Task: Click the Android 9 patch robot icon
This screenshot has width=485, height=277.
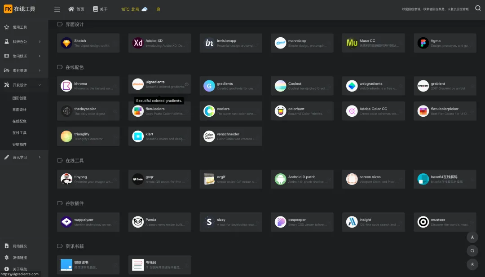Action: pyautogui.click(x=281, y=179)
